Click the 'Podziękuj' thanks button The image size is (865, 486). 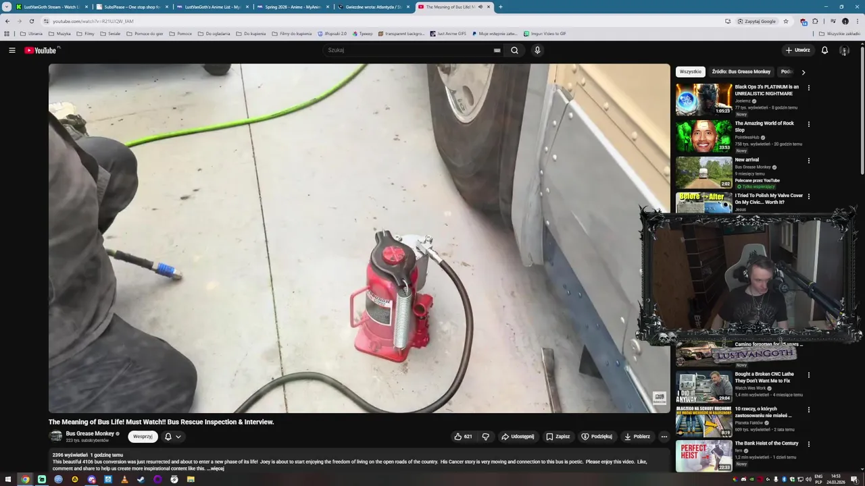coord(597,437)
